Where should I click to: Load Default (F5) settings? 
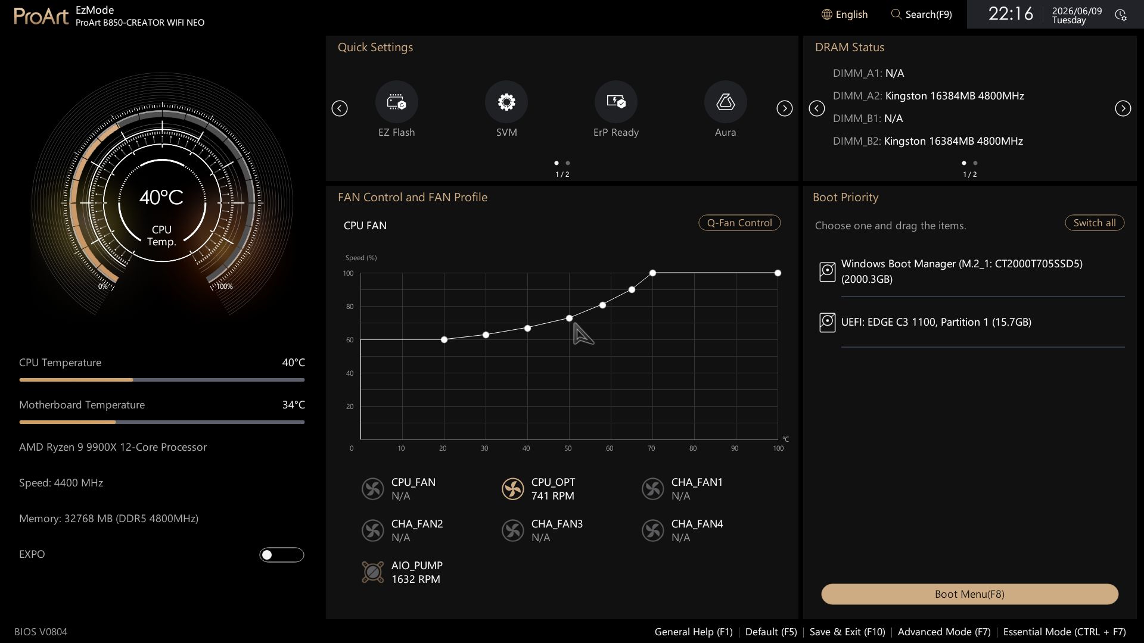[x=771, y=632]
